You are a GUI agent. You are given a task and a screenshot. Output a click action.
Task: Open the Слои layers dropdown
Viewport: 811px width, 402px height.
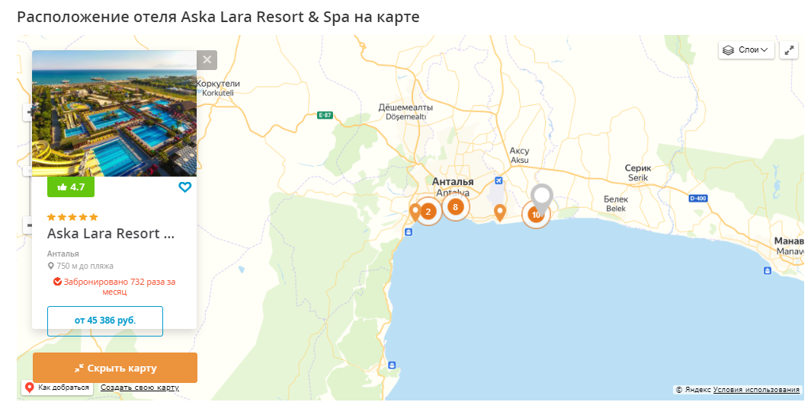coord(746,50)
